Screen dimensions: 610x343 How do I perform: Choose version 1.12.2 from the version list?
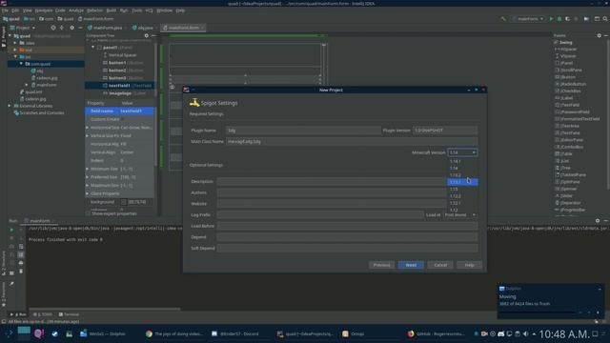coord(462,196)
